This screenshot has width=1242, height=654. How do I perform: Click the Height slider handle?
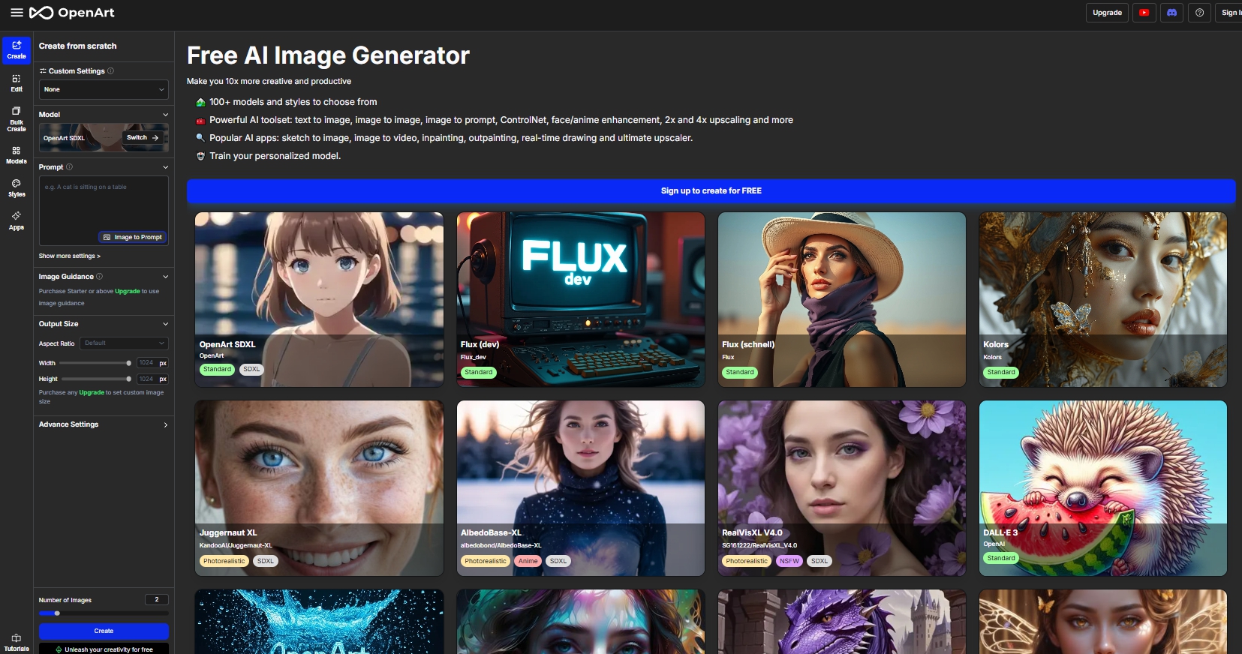[x=128, y=379]
